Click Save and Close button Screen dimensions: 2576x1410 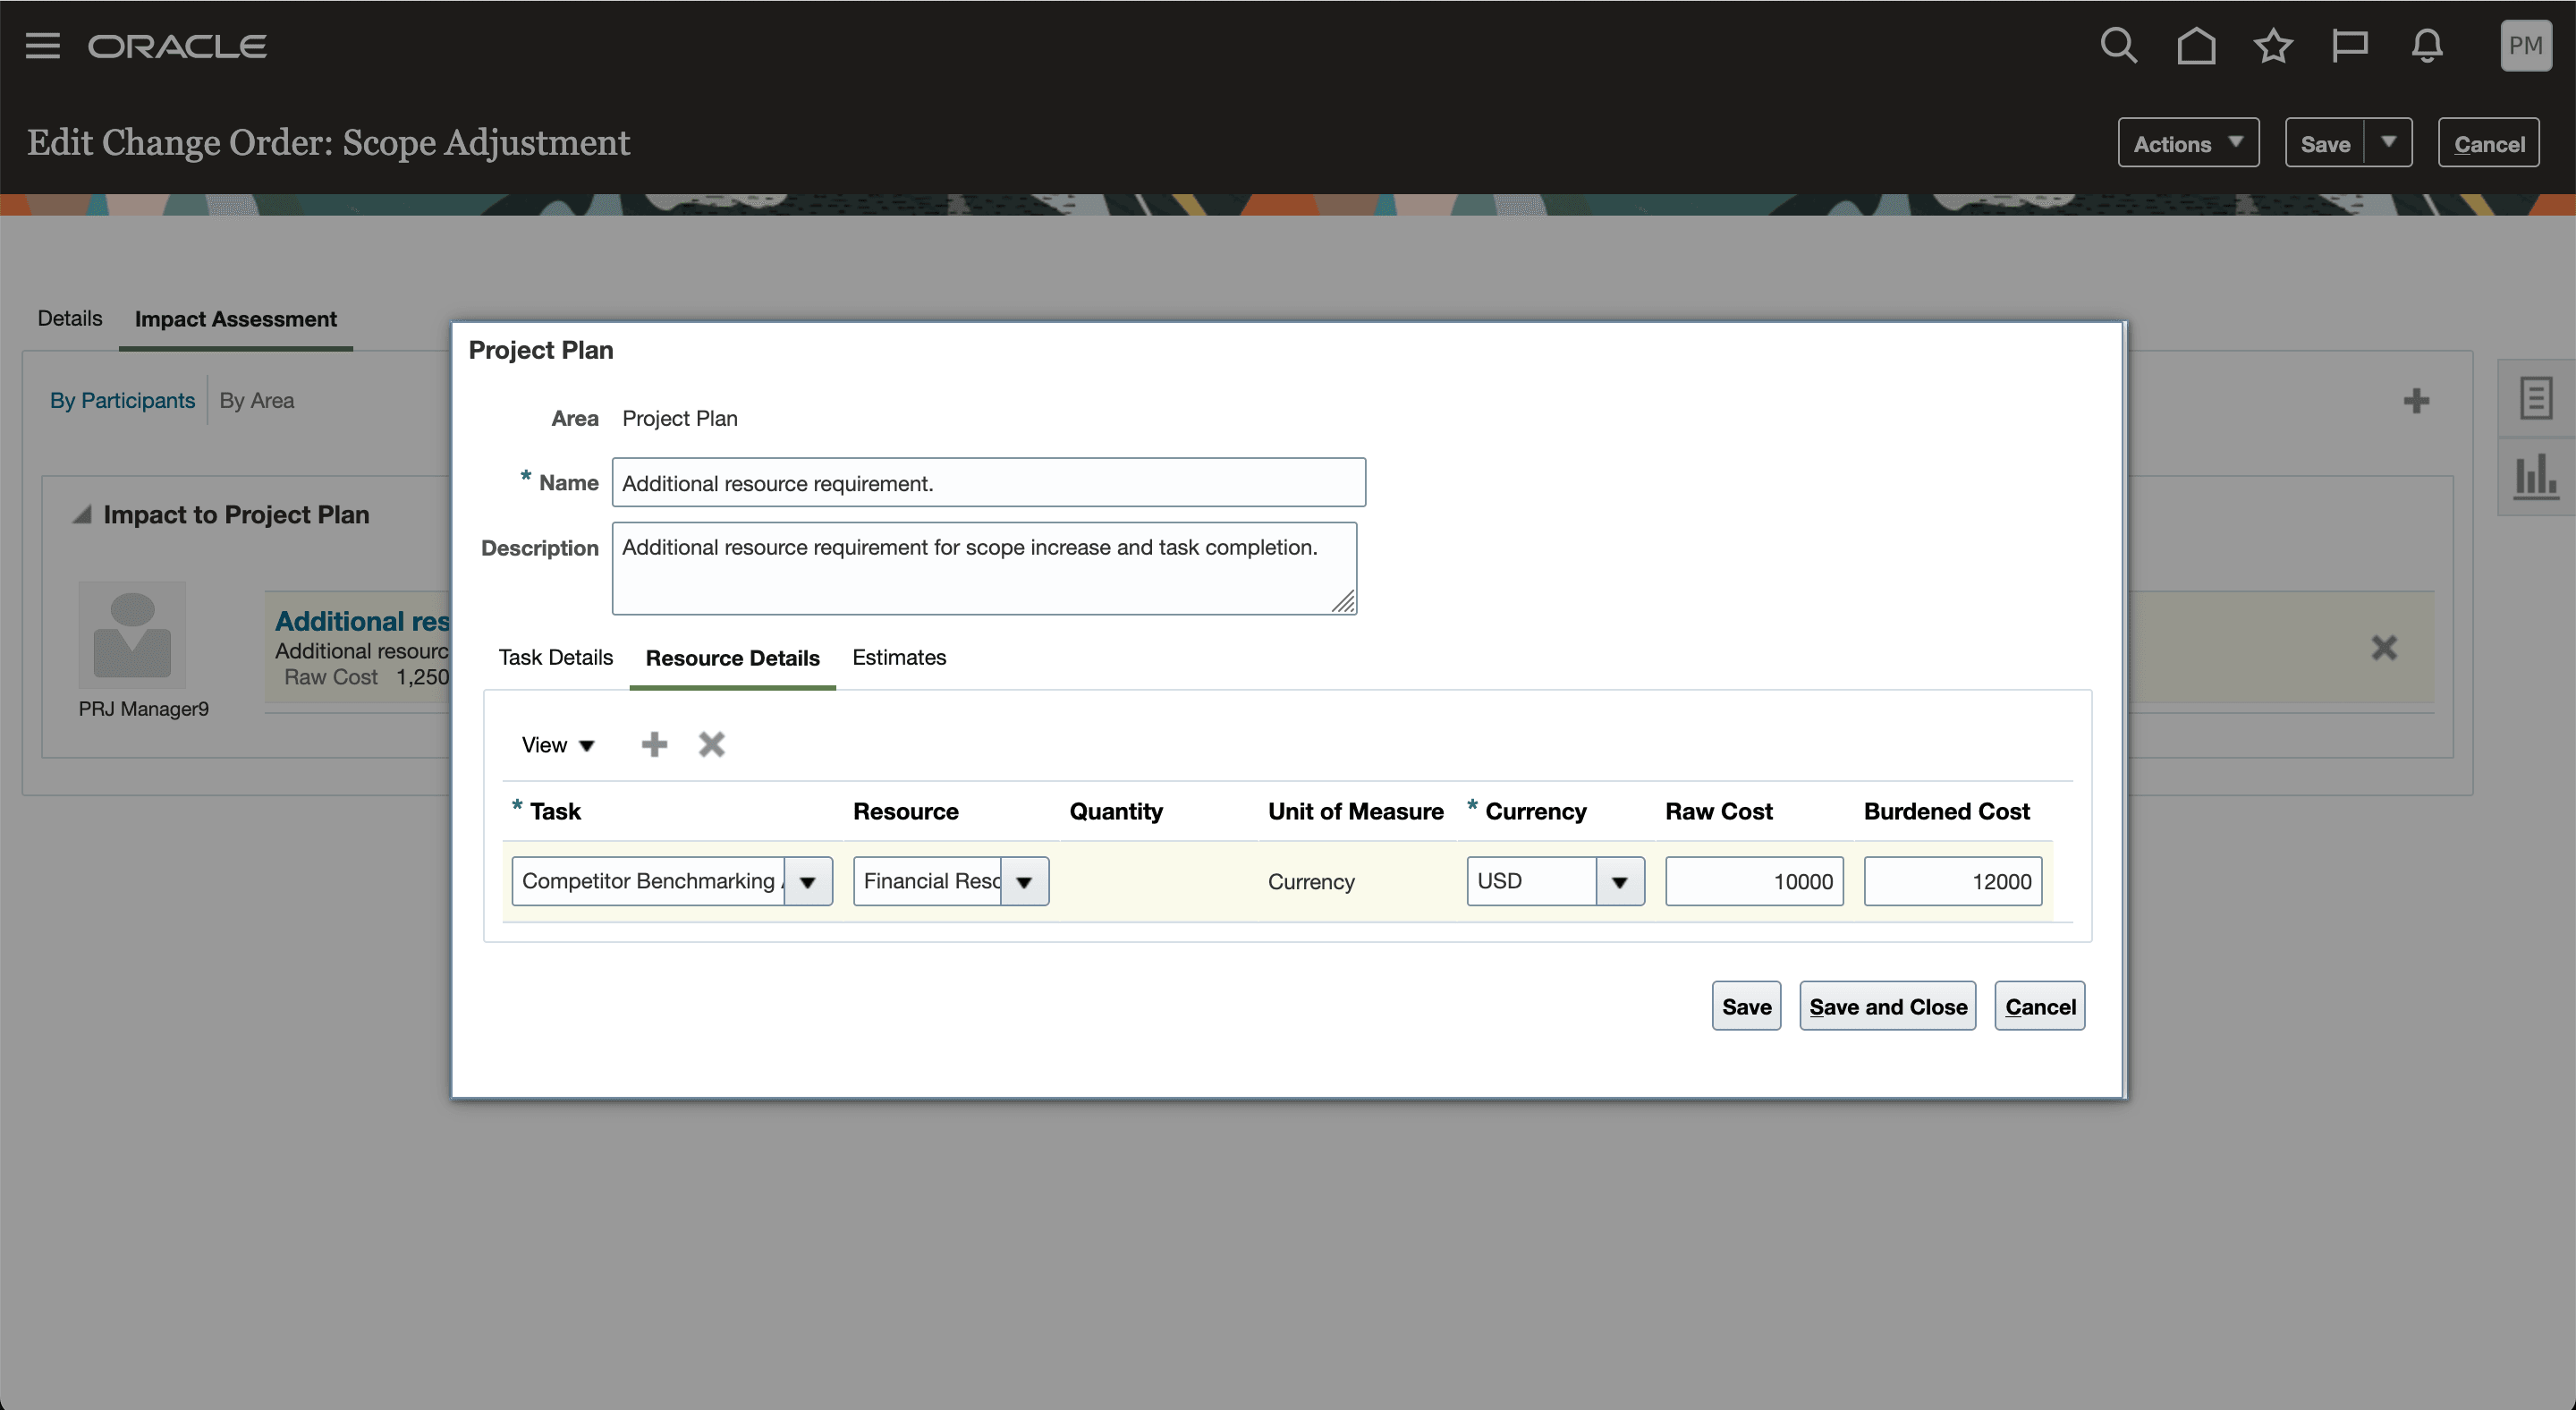click(x=1887, y=1007)
